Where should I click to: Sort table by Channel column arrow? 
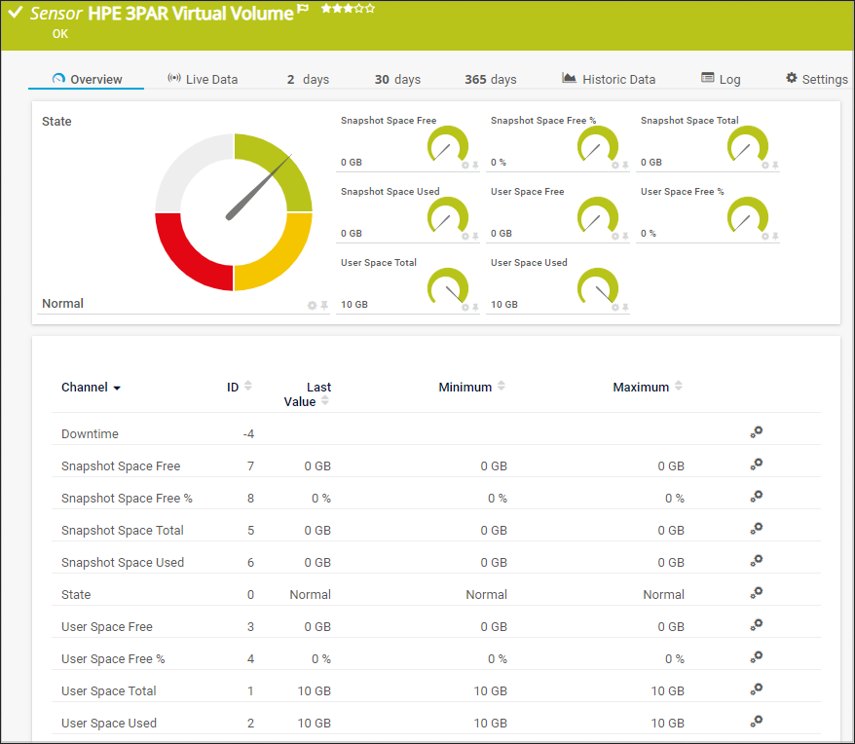click(x=117, y=388)
